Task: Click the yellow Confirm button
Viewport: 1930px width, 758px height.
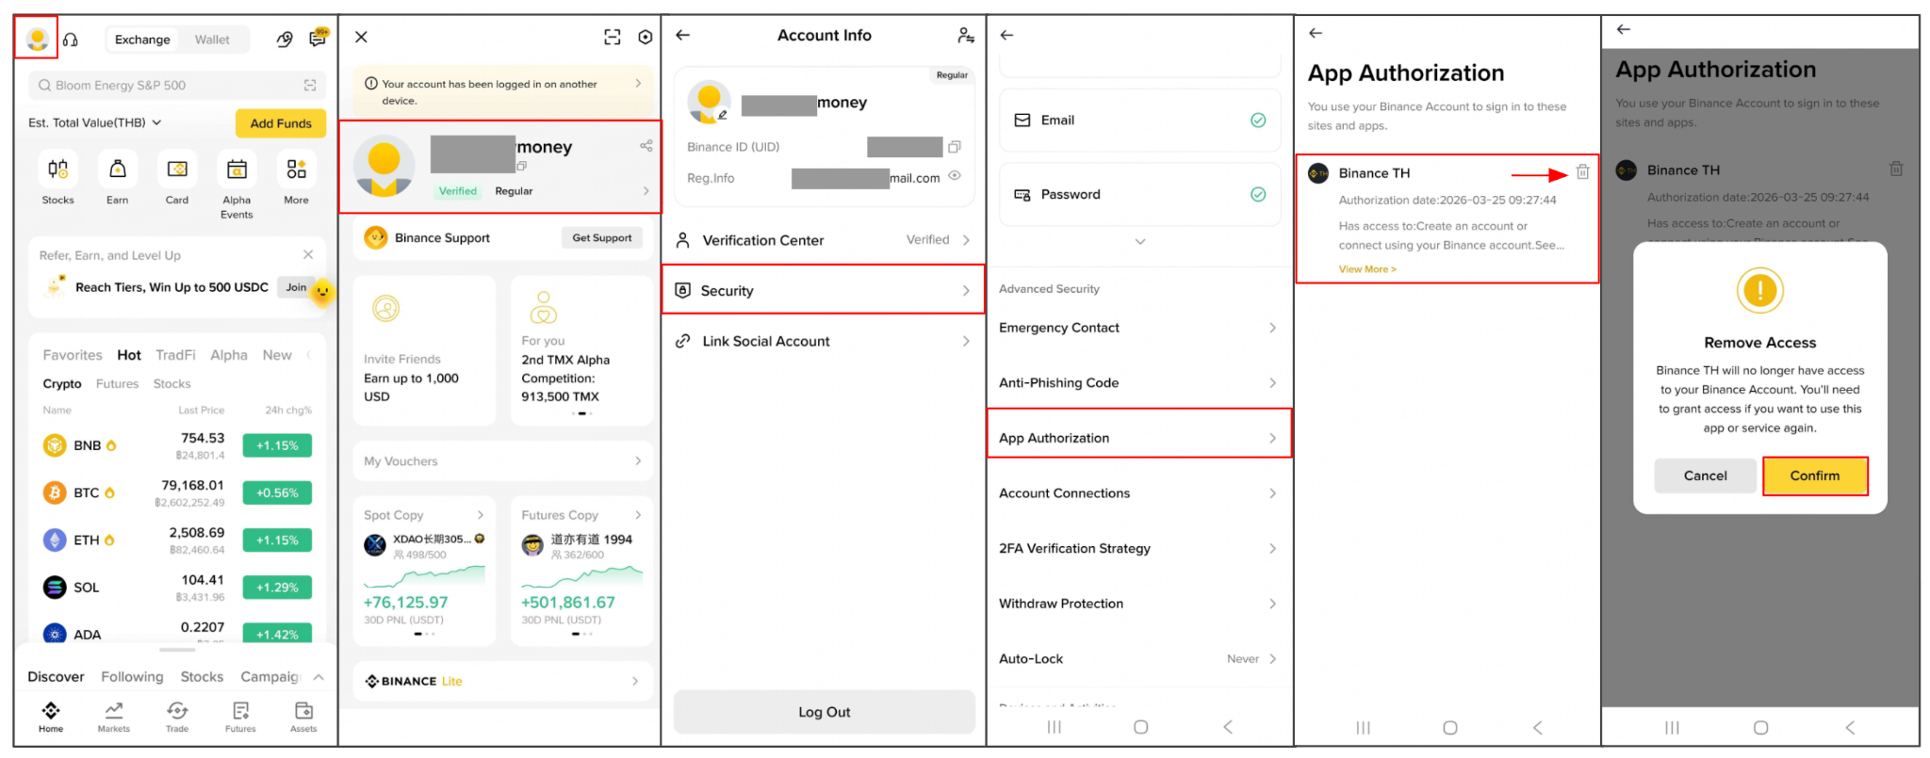Action: click(x=1815, y=476)
